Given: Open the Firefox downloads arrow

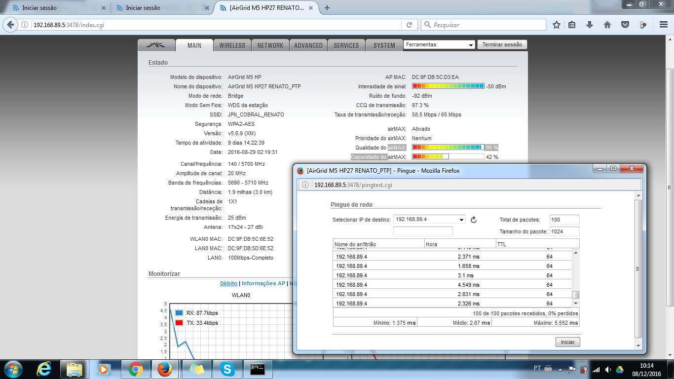Looking at the screenshot, I should coord(589,25).
